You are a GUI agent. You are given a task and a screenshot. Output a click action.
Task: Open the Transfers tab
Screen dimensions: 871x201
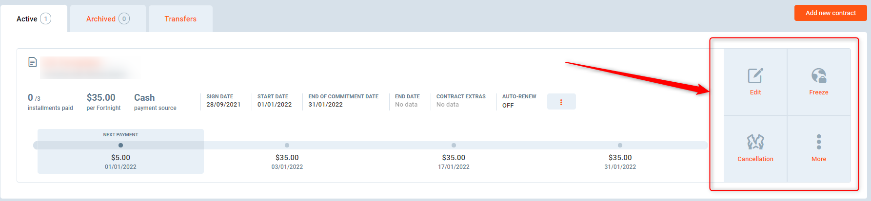coord(180,19)
